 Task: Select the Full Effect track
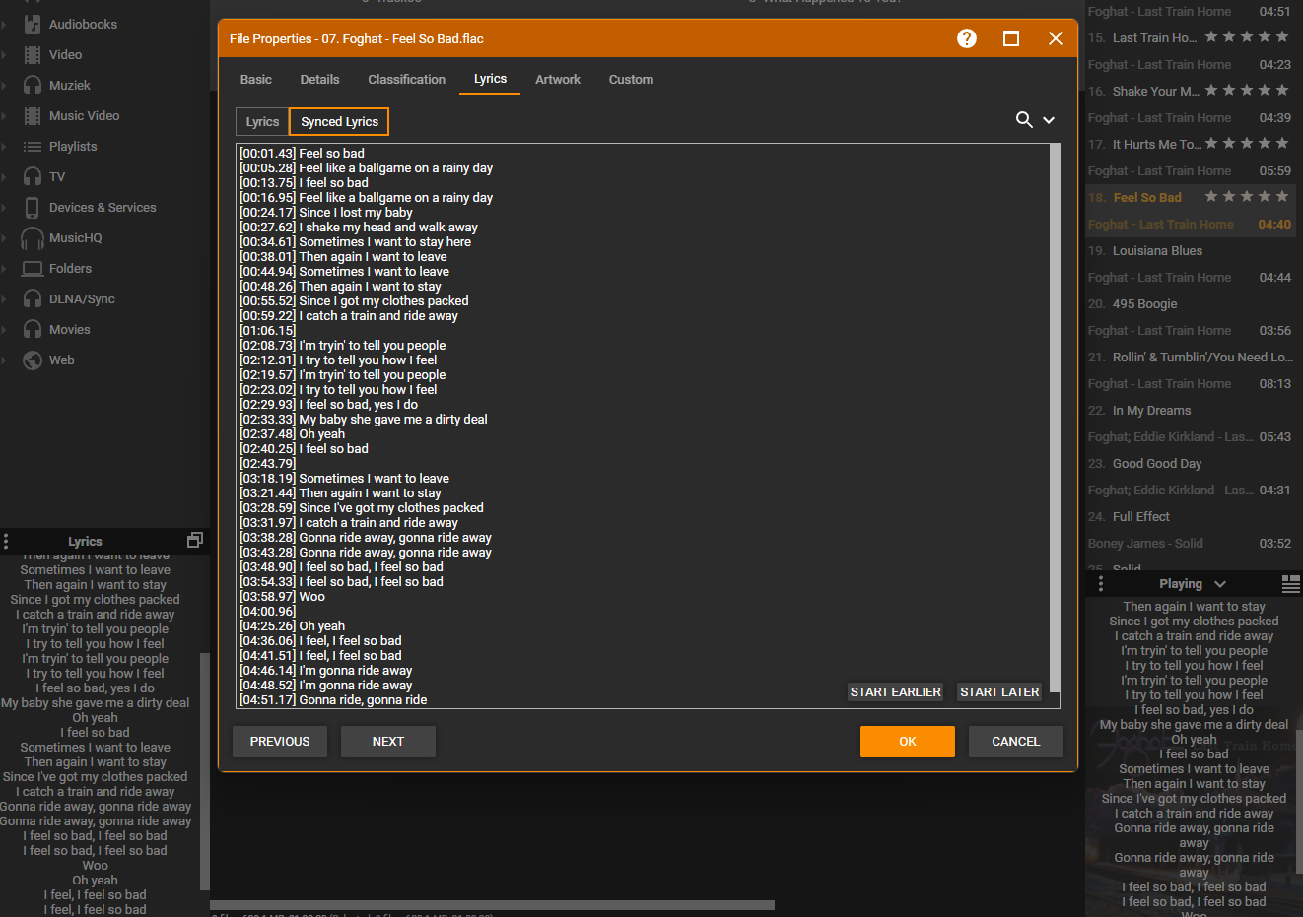coord(1141,516)
